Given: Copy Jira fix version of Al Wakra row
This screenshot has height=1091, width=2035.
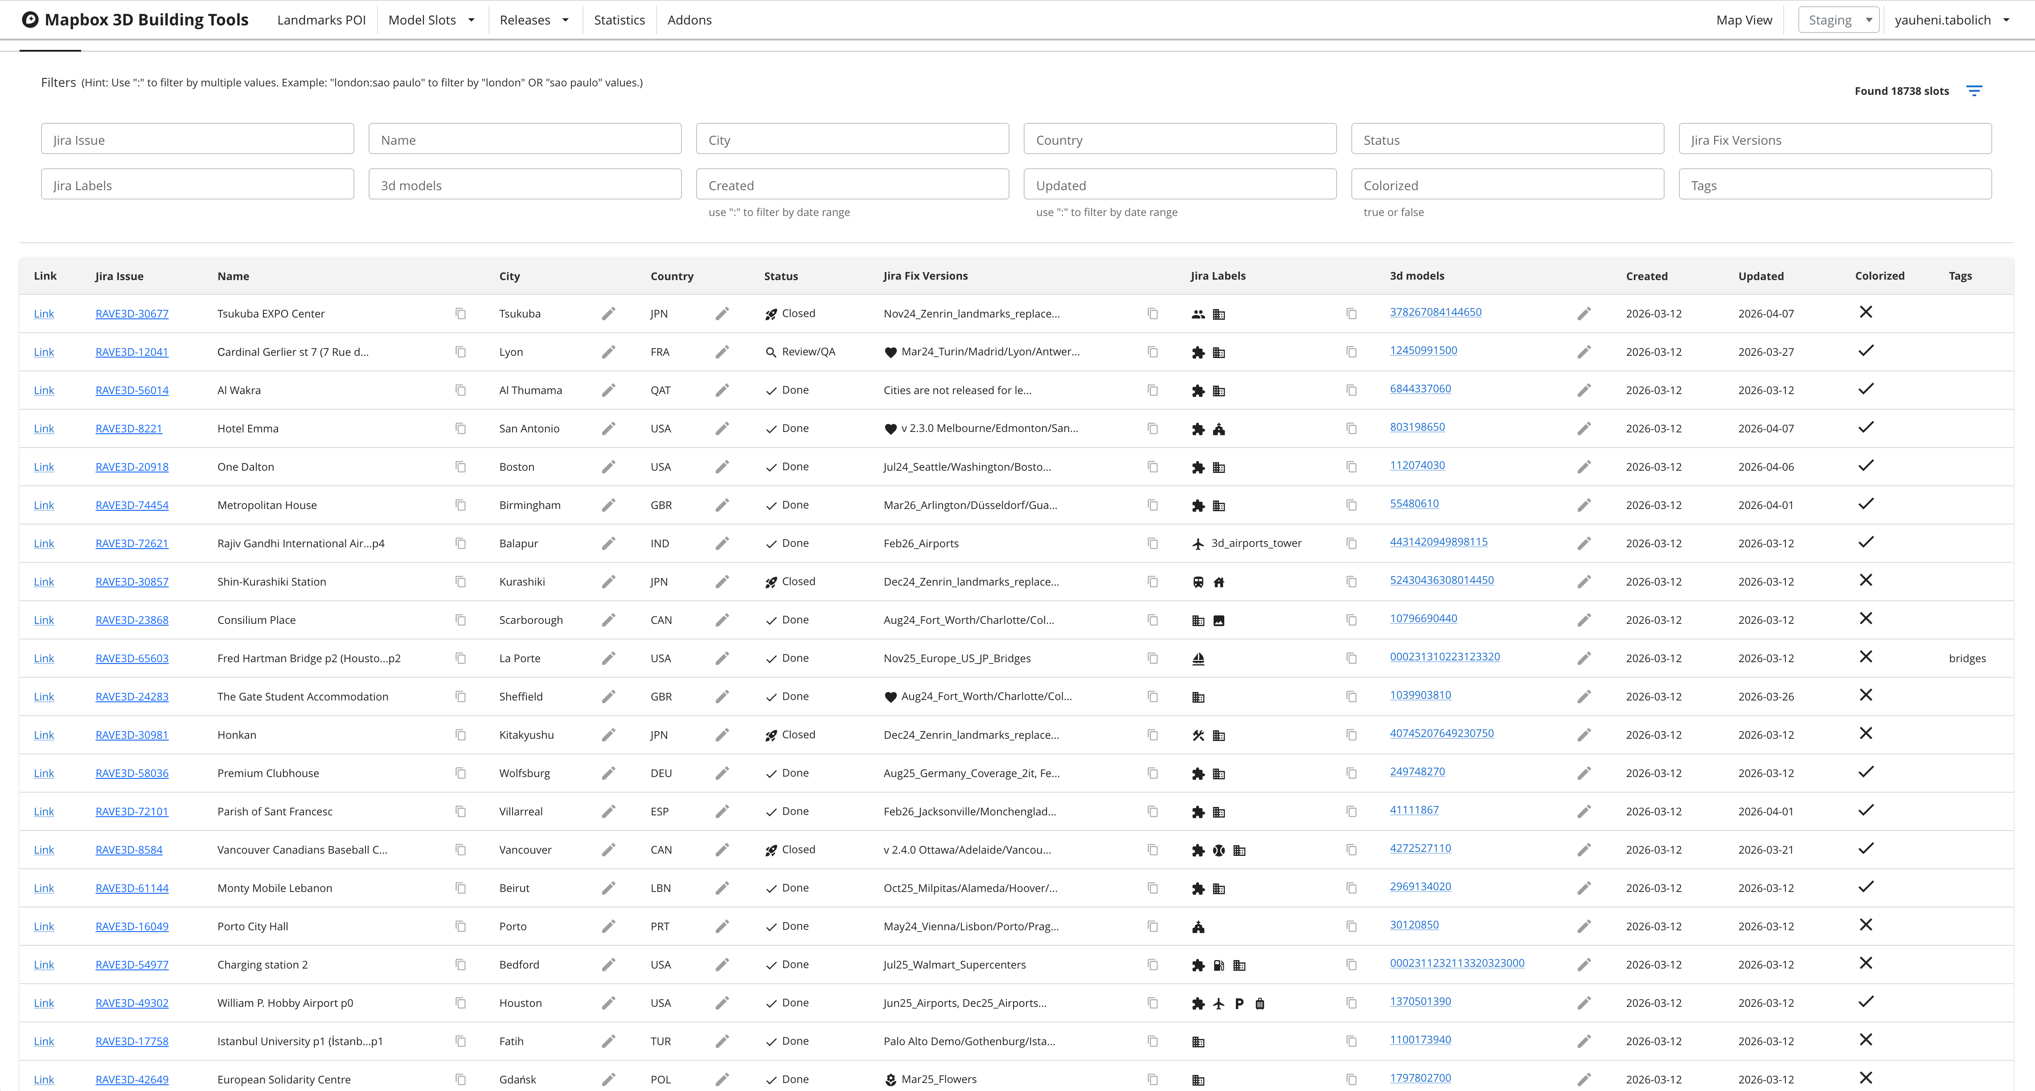Looking at the screenshot, I should pos(1153,390).
